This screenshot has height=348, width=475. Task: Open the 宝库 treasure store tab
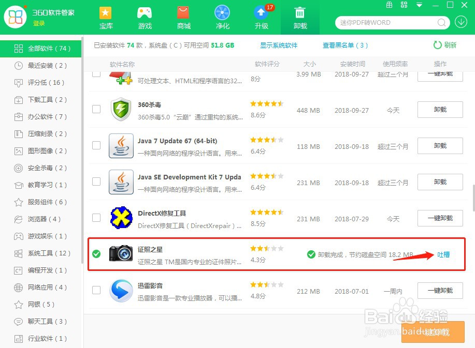[x=106, y=18]
